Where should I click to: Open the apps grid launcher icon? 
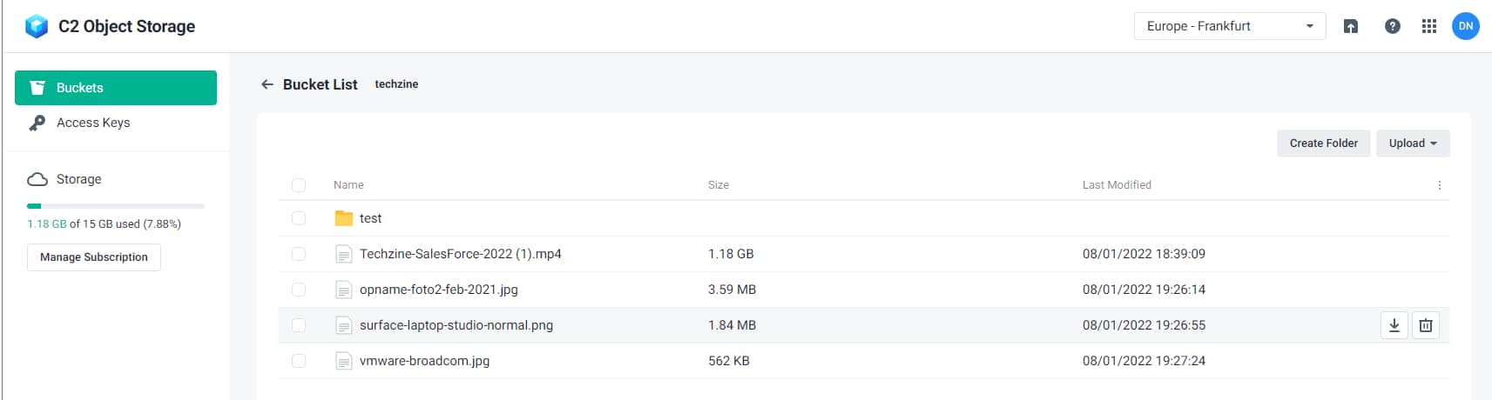click(x=1429, y=26)
